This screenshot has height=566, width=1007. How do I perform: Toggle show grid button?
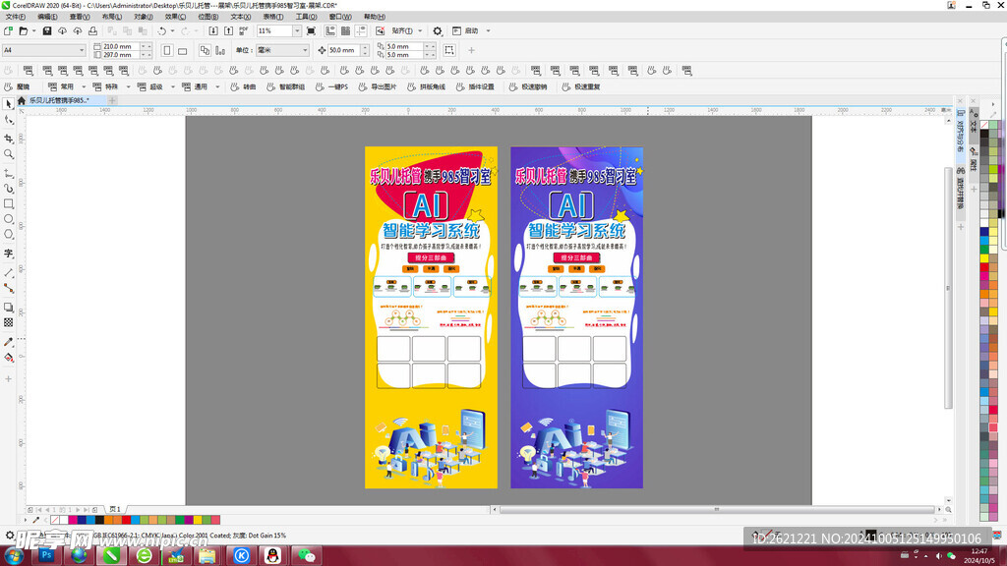coord(345,30)
